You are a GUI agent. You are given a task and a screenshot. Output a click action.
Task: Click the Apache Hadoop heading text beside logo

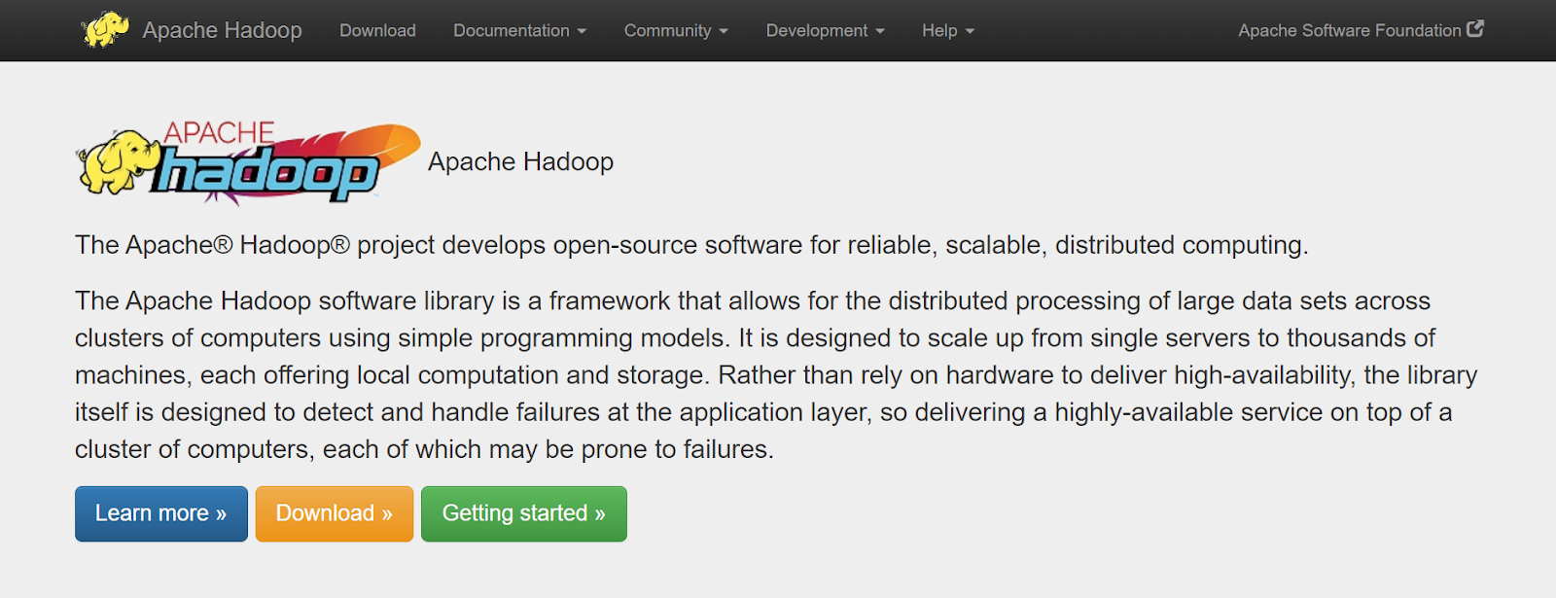520,161
